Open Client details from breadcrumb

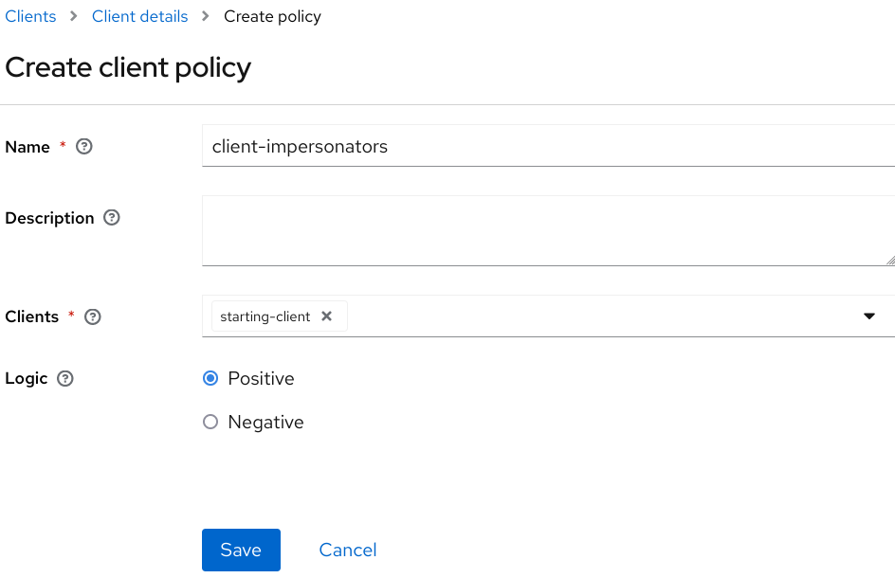coord(139,16)
